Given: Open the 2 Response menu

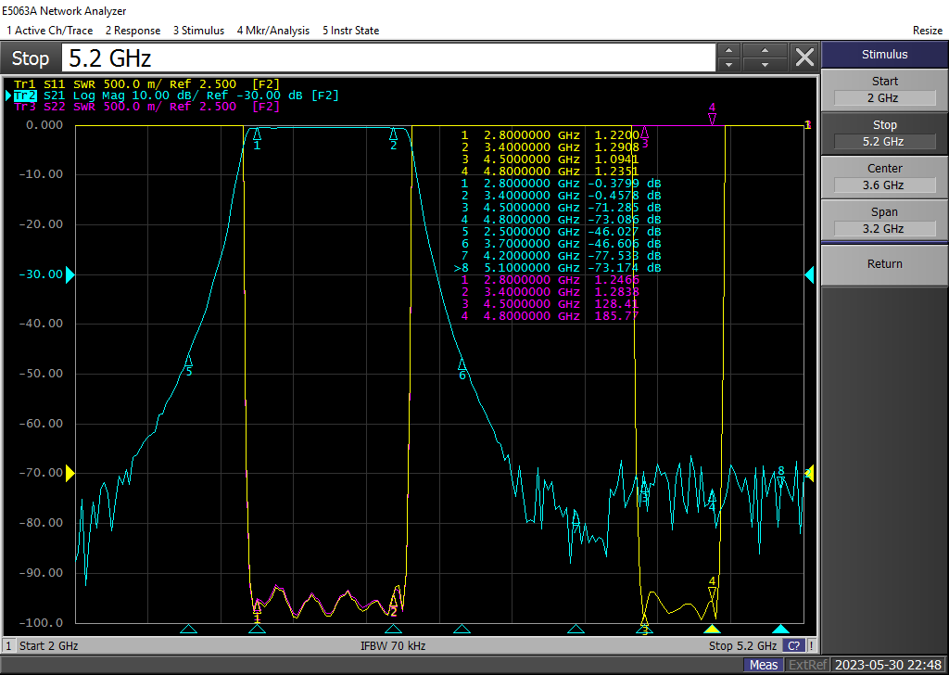Looking at the screenshot, I should tap(133, 31).
